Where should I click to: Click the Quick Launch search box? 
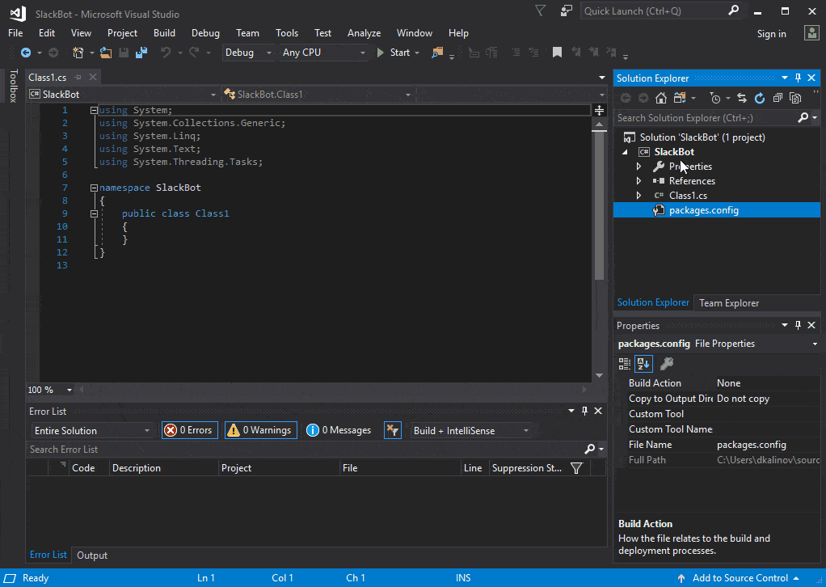click(661, 11)
